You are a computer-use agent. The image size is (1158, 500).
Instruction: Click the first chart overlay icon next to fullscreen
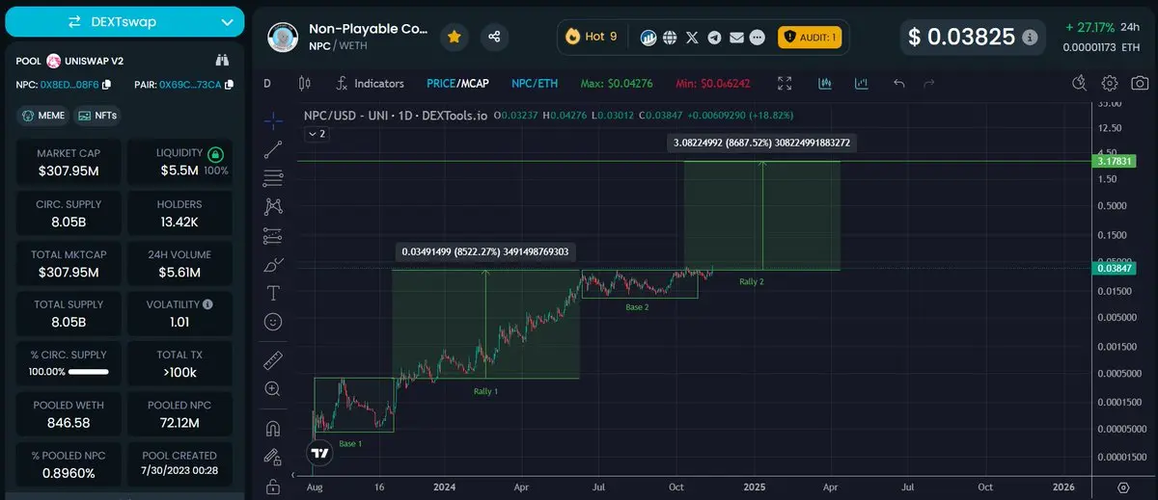pyautogui.click(x=825, y=84)
